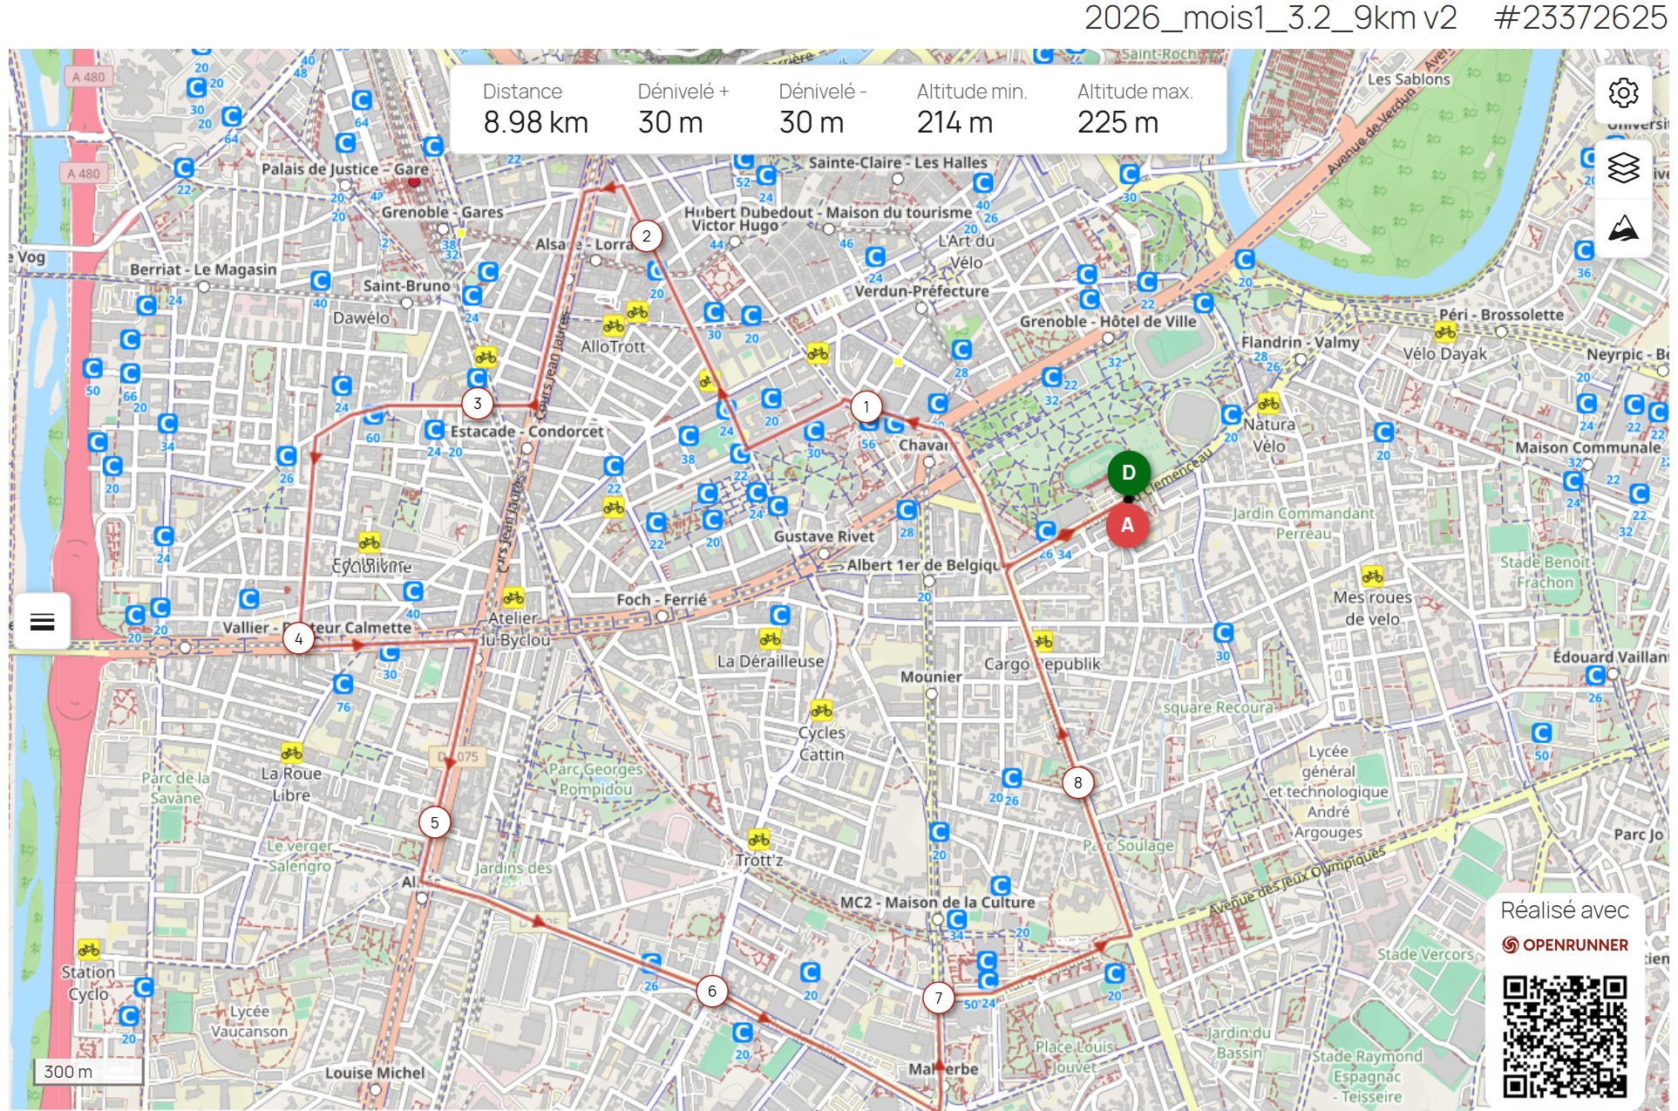Click the Dénivelé + 30 m value

pos(670,122)
